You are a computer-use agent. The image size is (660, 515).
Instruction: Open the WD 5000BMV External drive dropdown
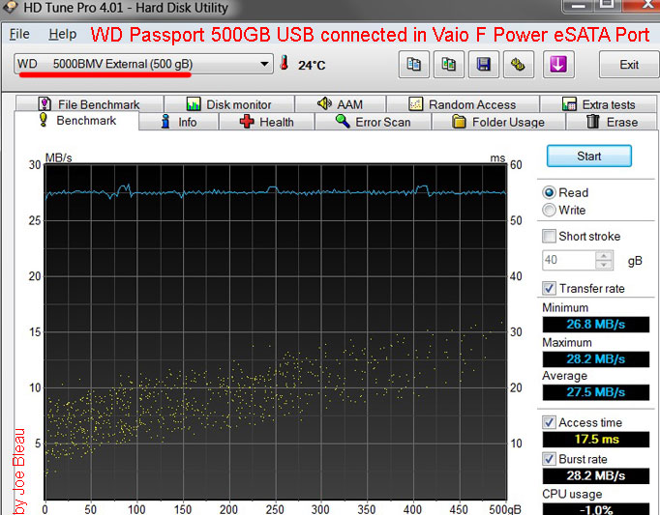click(x=143, y=64)
